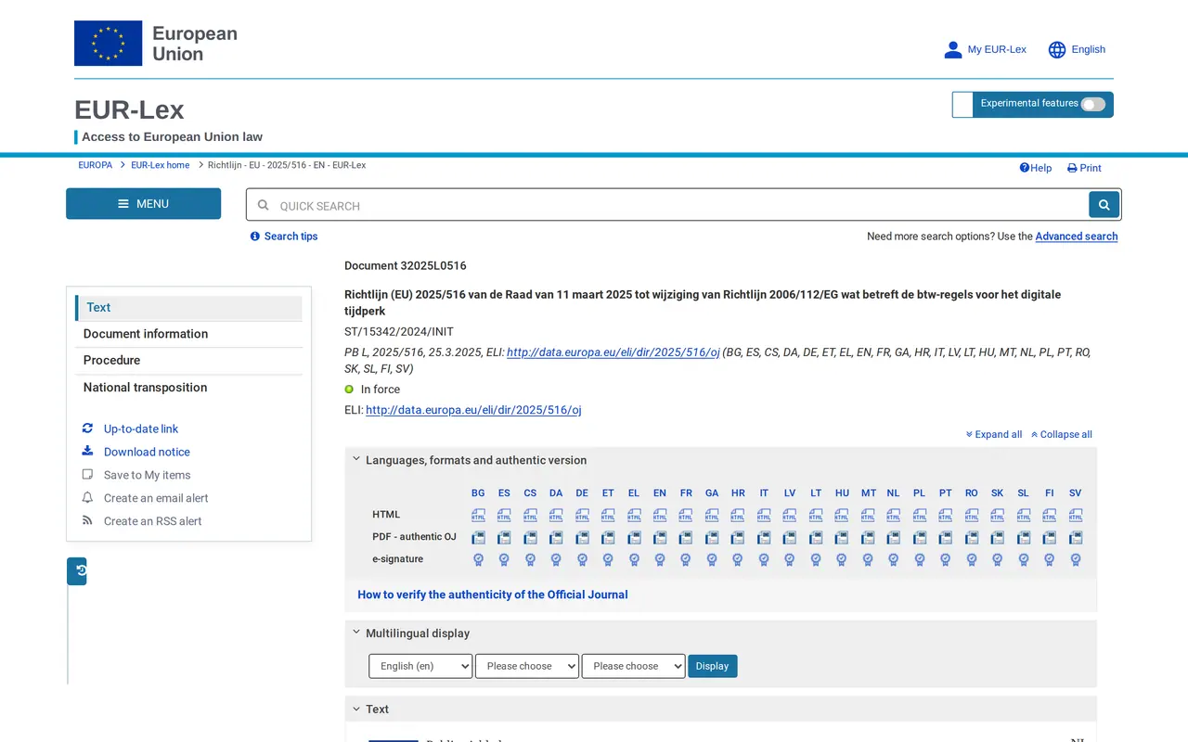Click Collapse all link

coord(1062,434)
